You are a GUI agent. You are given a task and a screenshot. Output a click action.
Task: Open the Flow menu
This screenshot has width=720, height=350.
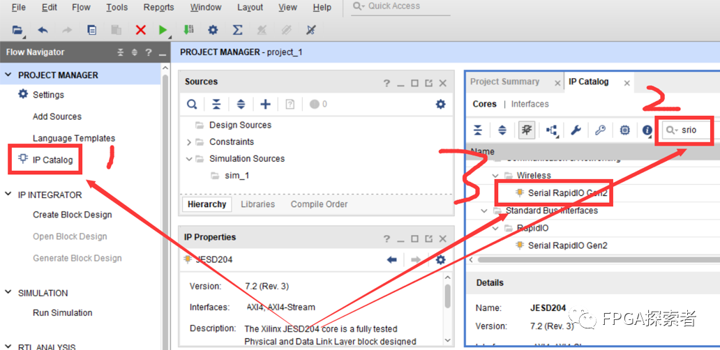tap(81, 8)
